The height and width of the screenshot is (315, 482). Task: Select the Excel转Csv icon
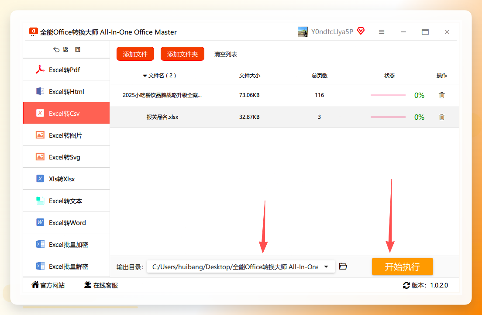[40, 113]
